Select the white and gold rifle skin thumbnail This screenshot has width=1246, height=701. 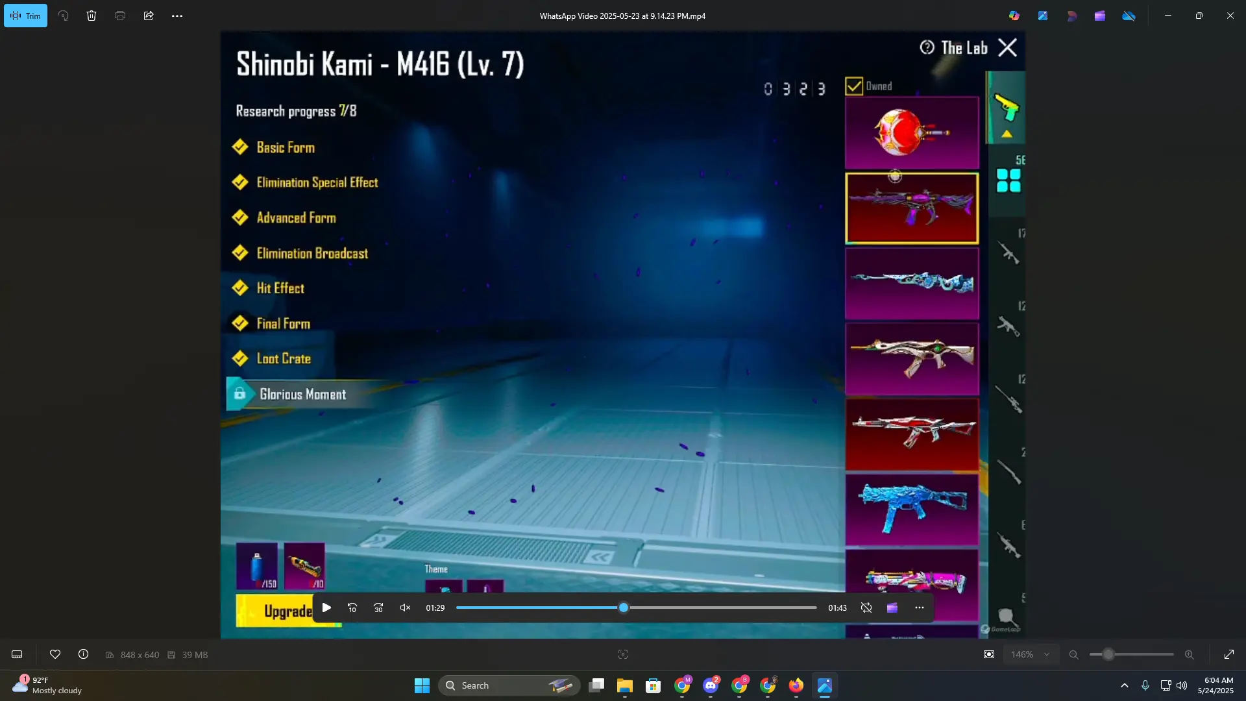coord(912,359)
